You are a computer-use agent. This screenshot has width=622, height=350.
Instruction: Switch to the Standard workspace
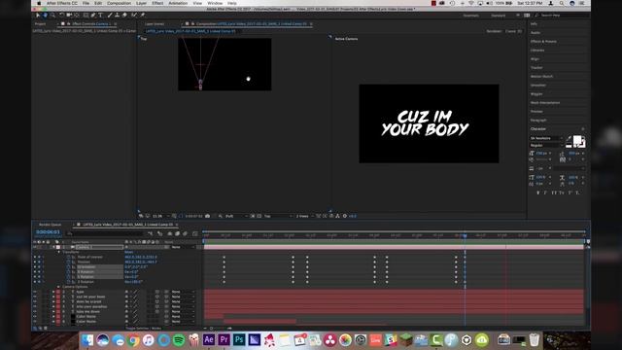pos(499,16)
